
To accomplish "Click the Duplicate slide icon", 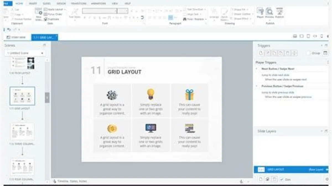I will (x=51, y=19).
